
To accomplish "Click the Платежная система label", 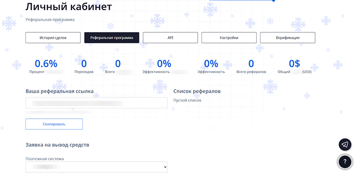I will pyautogui.click(x=44, y=159).
